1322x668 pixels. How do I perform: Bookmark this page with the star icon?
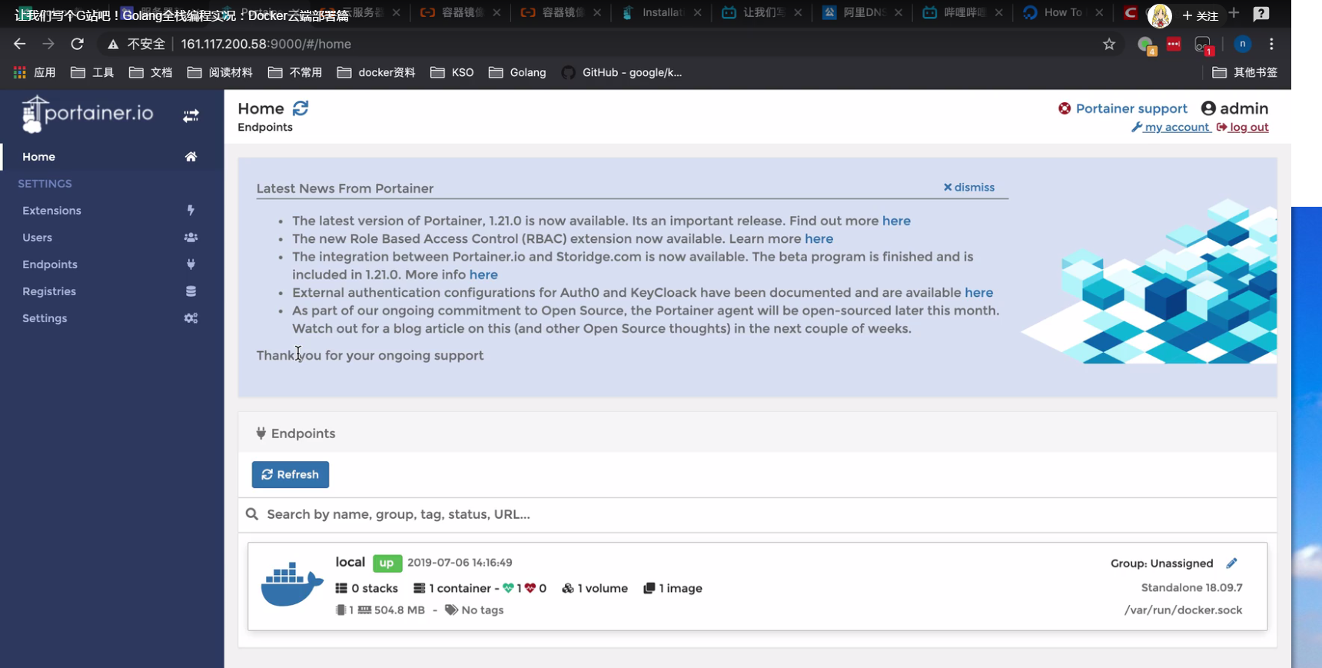(x=1108, y=45)
